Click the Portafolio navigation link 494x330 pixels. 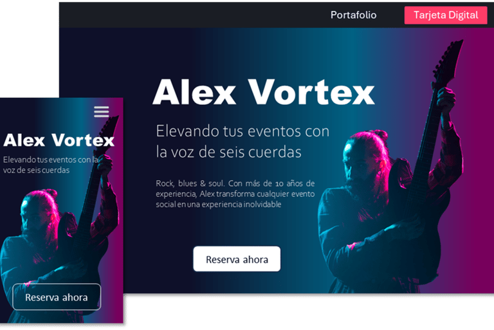(x=353, y=15)
